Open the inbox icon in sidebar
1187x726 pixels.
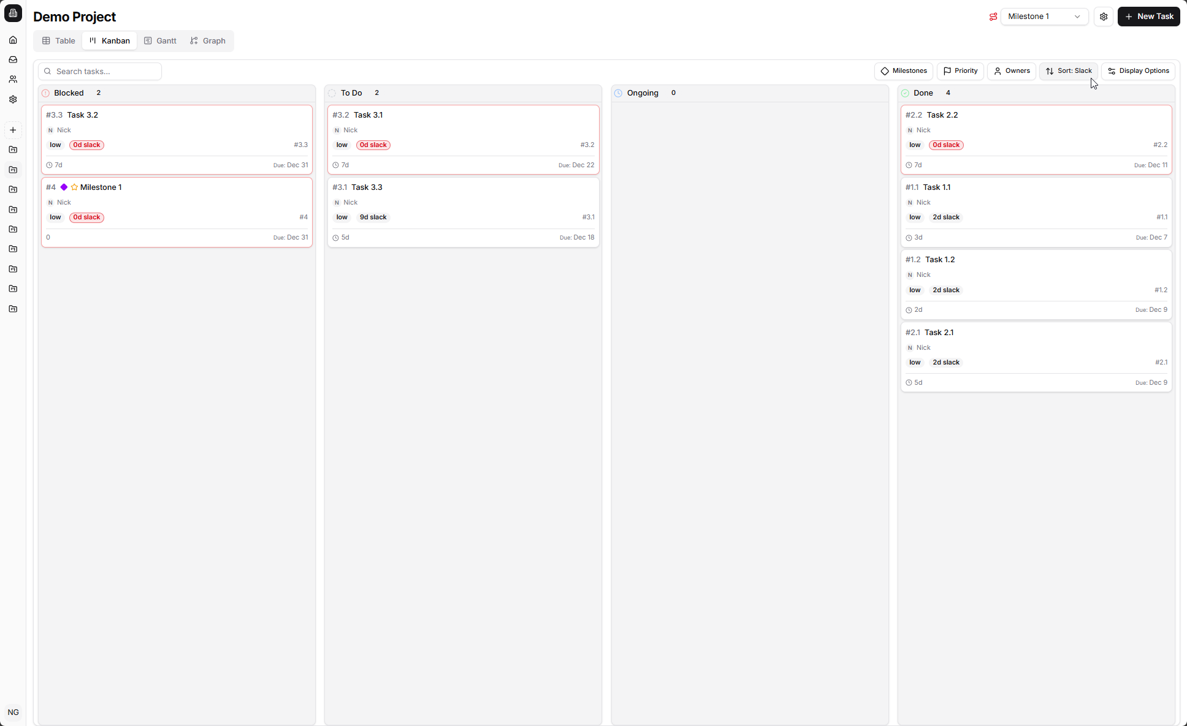coord(13,59)
